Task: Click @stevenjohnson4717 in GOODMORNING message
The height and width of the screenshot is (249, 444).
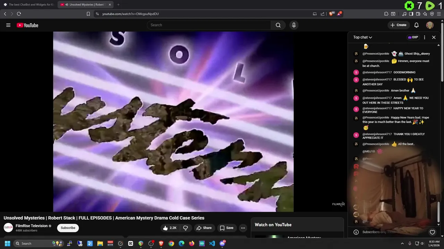Action: [x=377, y=72]
